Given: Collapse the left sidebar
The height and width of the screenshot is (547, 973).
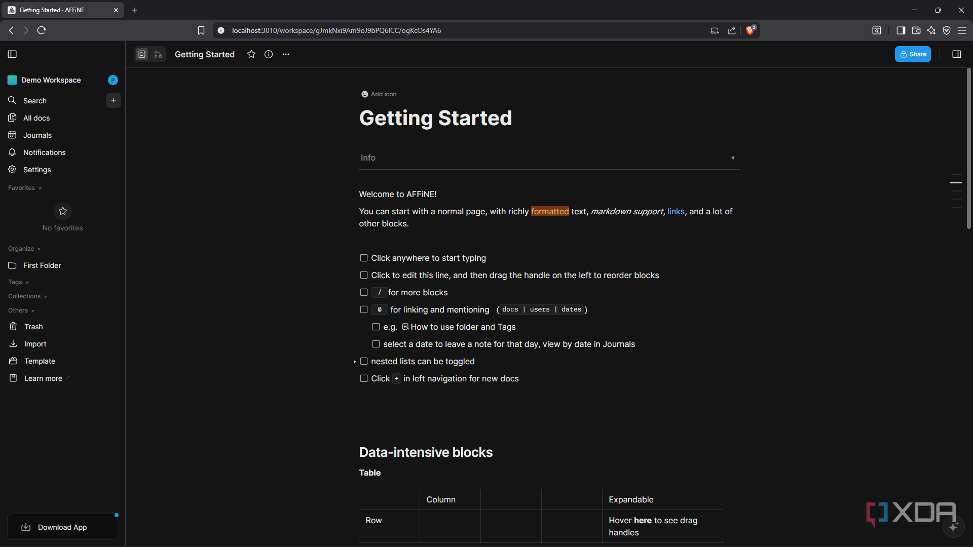Looking at the screenshot, I should coord(13,54).
